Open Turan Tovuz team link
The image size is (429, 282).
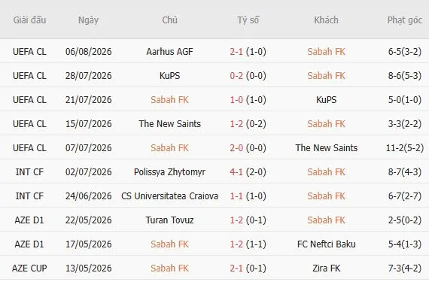[x=169, y=220]
